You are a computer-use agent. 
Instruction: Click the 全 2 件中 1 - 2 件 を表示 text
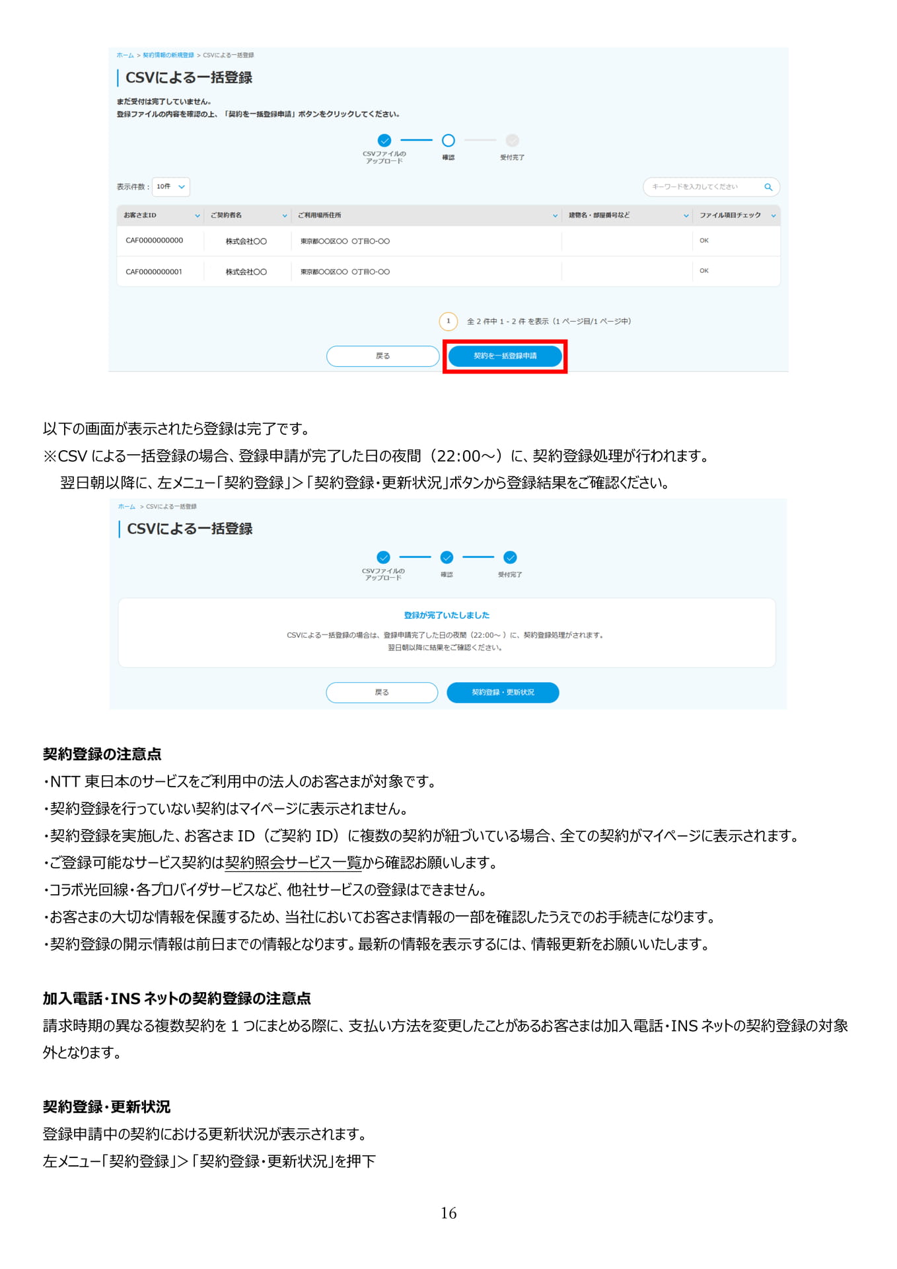tap(508, 322)
